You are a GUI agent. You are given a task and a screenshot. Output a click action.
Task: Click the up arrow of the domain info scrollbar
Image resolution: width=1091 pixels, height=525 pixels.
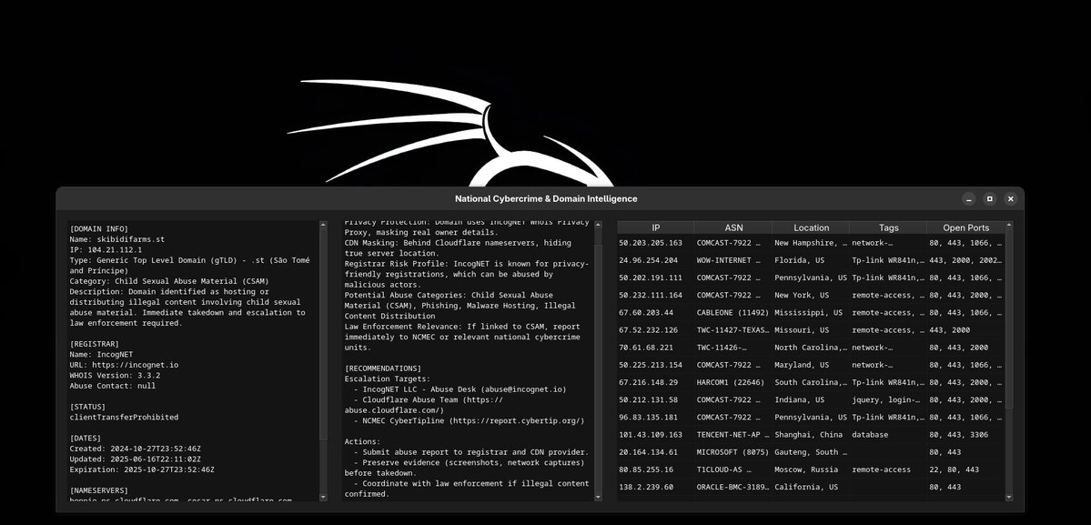[323, 225]
